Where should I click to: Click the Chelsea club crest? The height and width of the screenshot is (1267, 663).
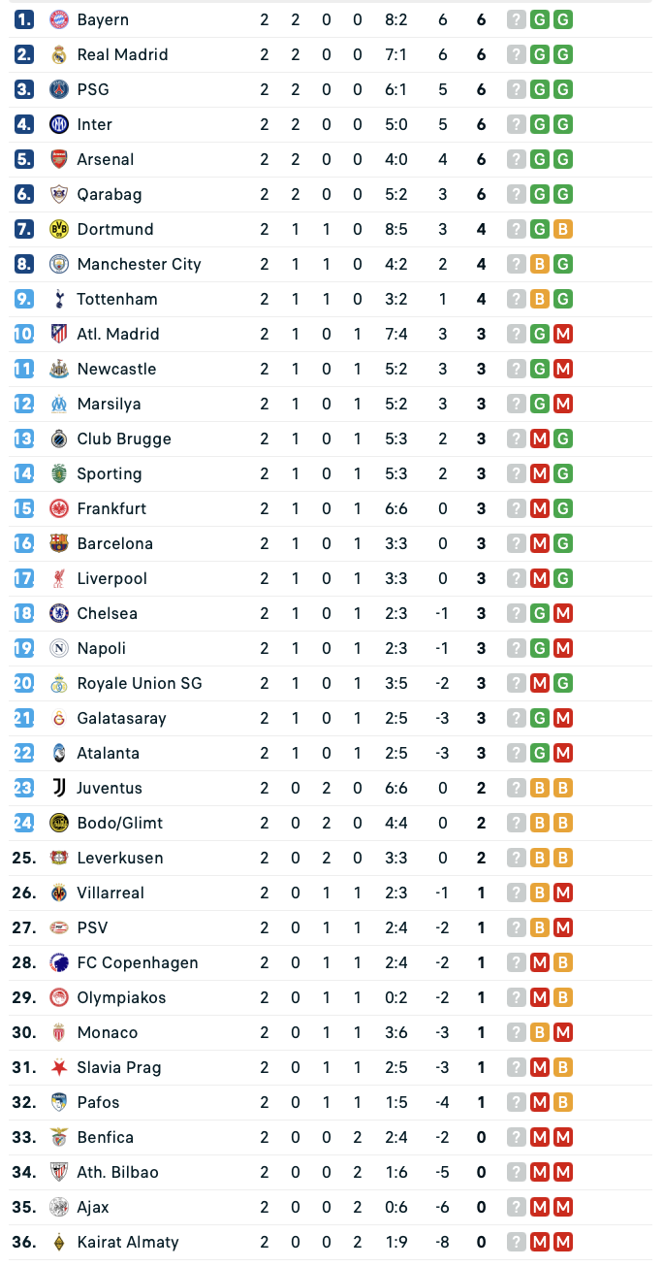pyautogui.click(x=59, y=613)
